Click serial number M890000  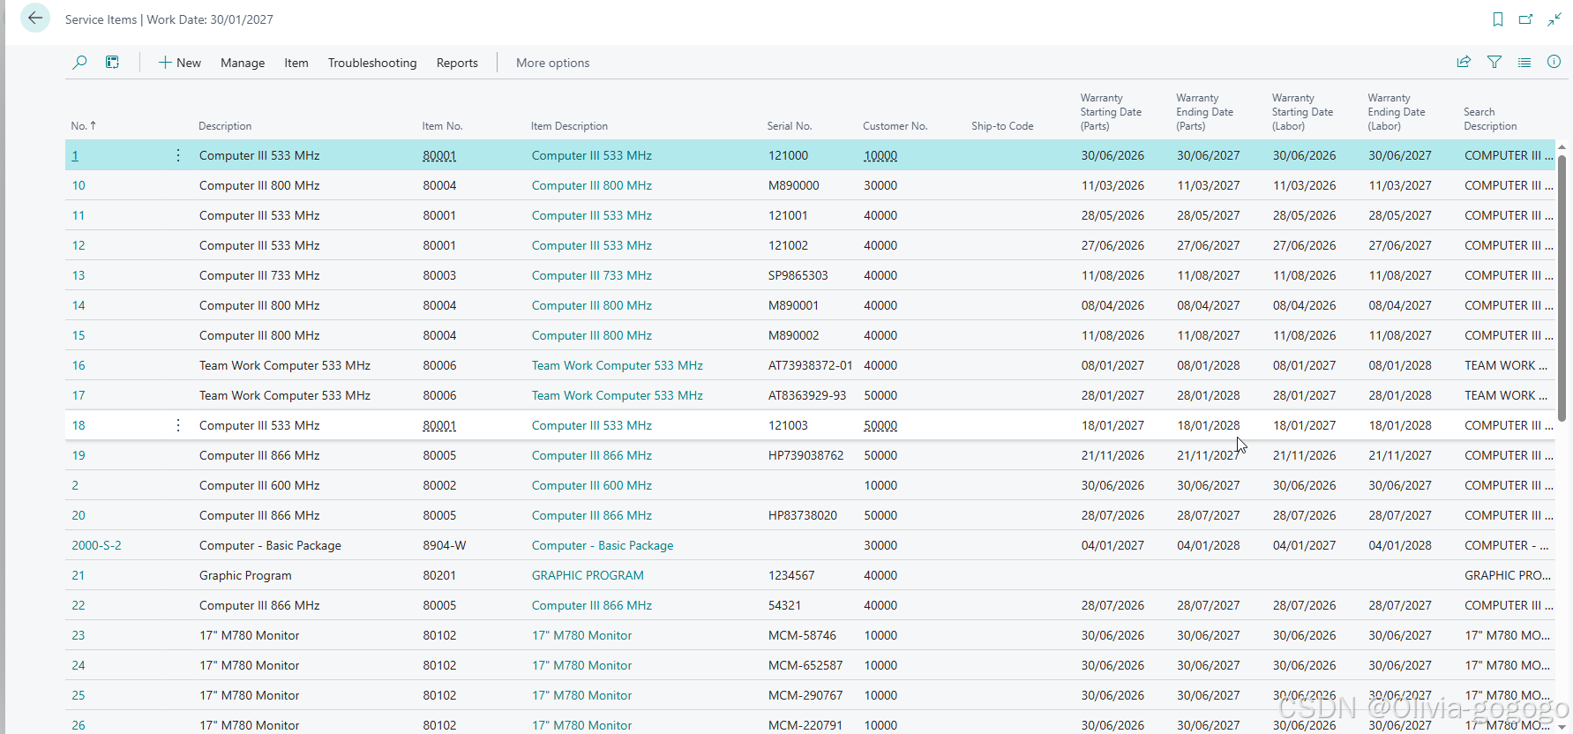794,185
